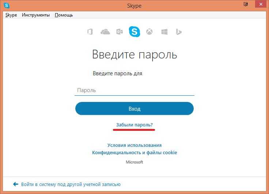The width and height of the screenshot is (269, 194).
Task: Click the Outlook icon in the services row
Action: (x=120, y=32)
